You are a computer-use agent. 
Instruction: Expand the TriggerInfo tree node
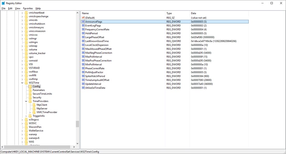[26, 116]
